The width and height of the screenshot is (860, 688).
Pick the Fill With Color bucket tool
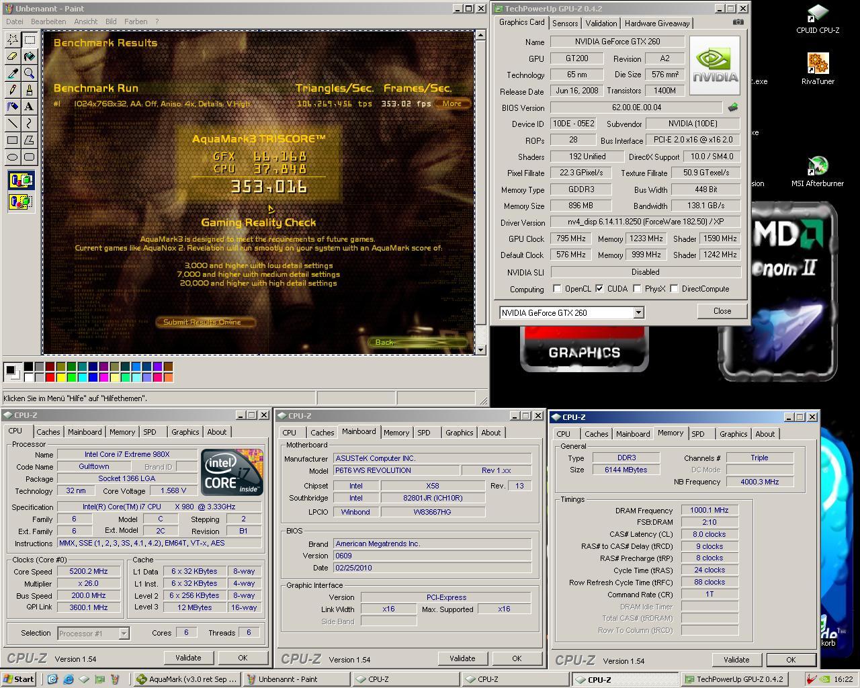[x=30, y=56]
